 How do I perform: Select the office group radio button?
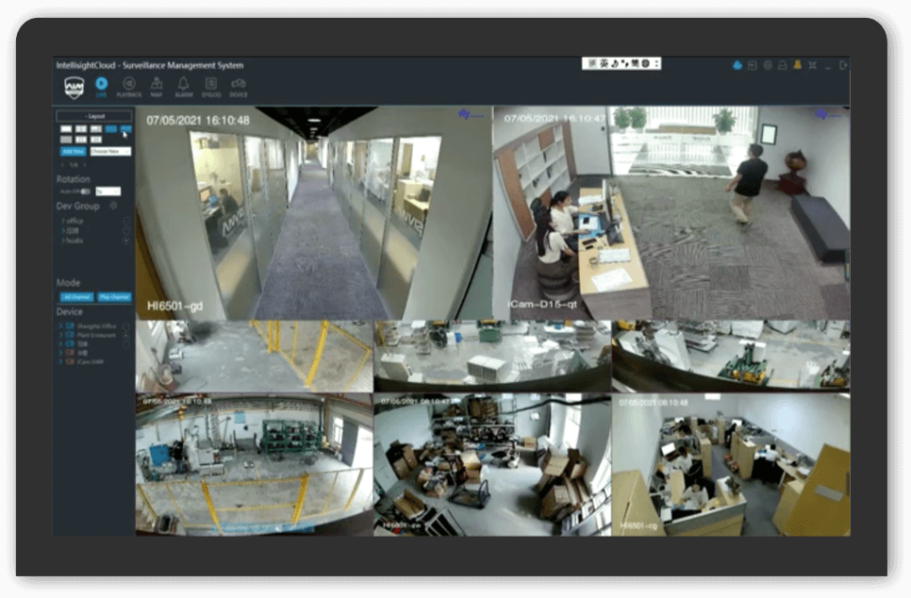pyautogui.click(x=126, y=221)
